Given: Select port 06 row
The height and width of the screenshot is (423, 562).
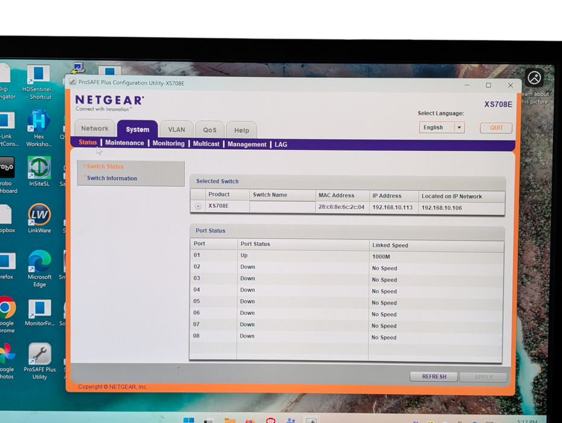Looking at the screenshot, I should pos(346,313).
